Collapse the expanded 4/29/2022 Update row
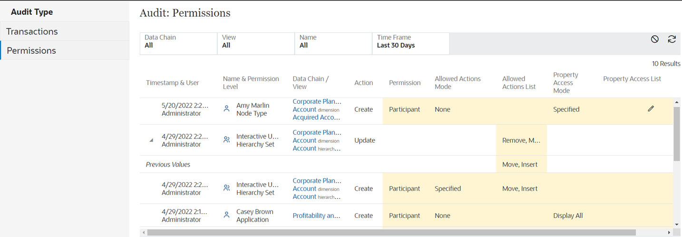The image size is (682, 237). pos(151,140)
